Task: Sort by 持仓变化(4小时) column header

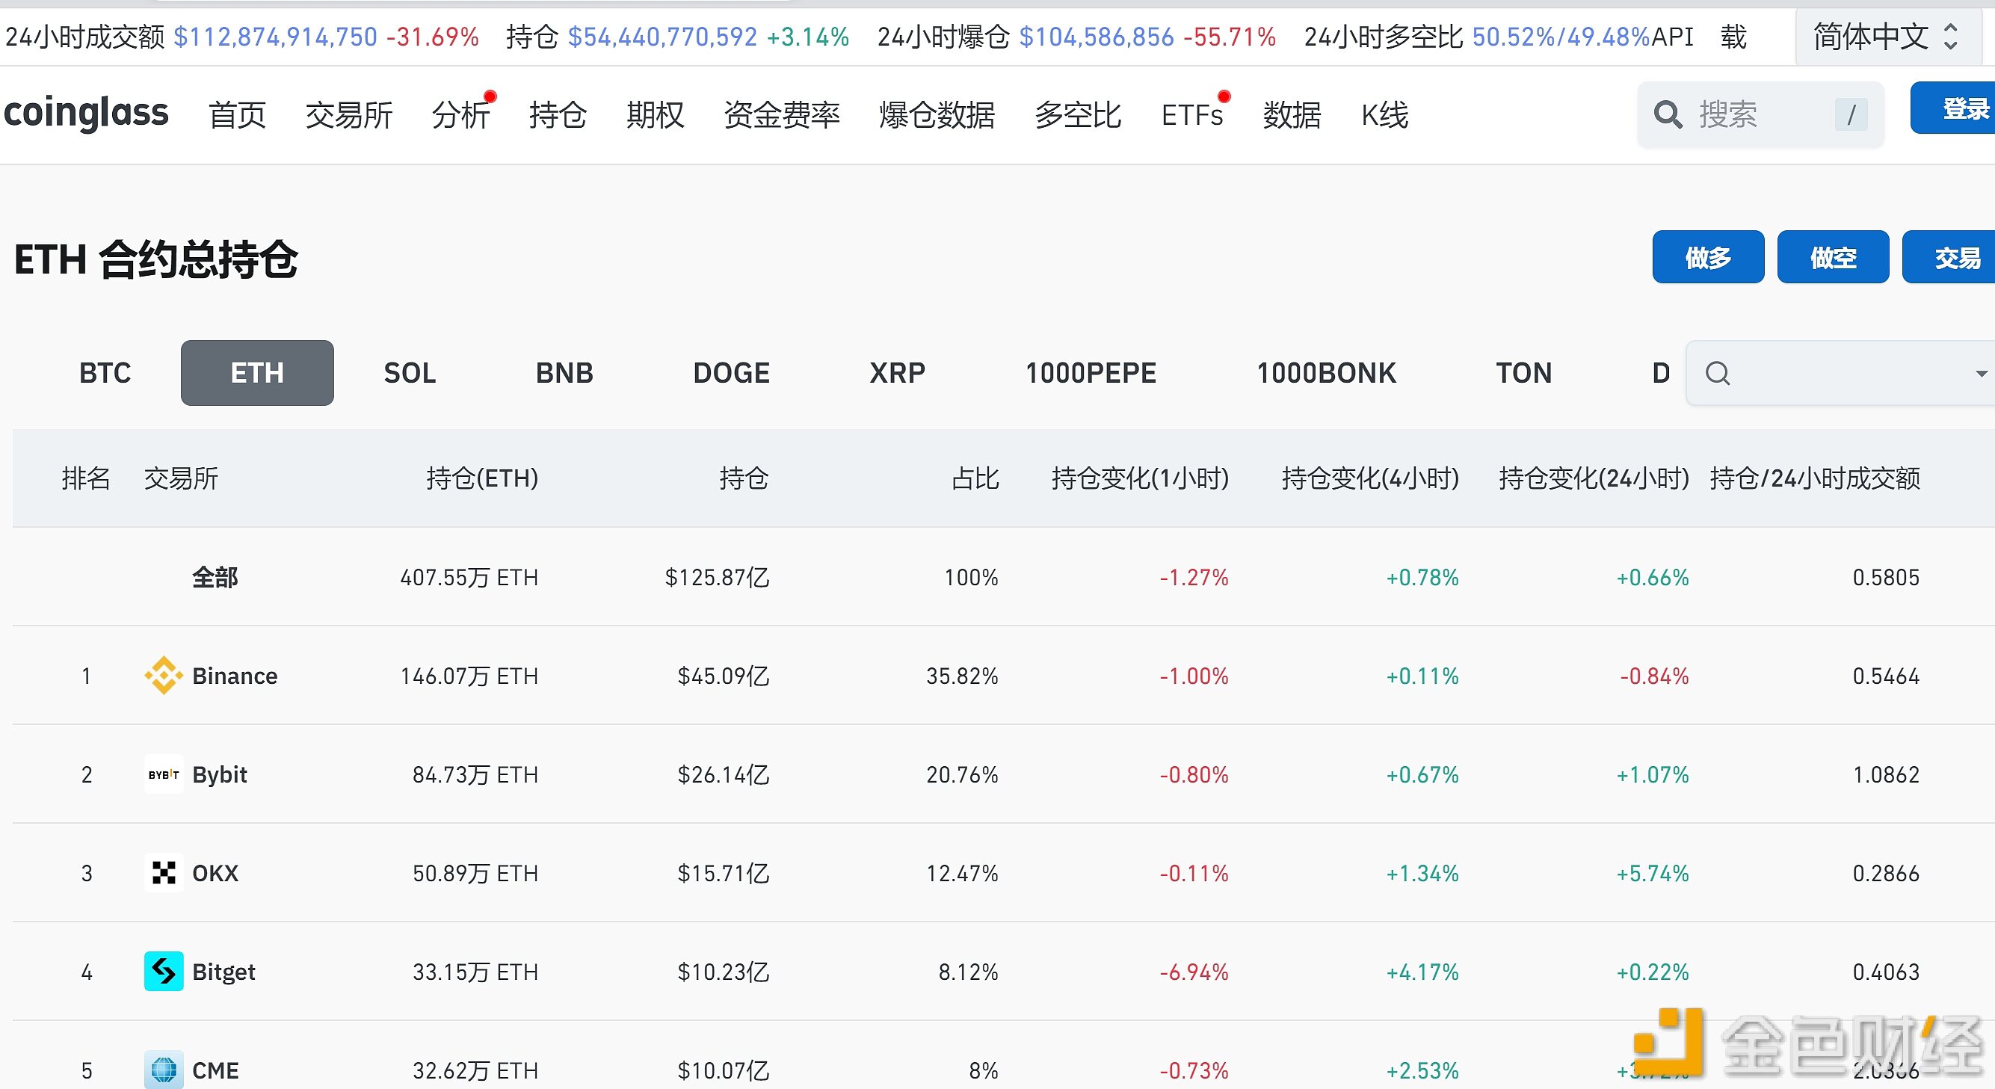Action: 1370,478
